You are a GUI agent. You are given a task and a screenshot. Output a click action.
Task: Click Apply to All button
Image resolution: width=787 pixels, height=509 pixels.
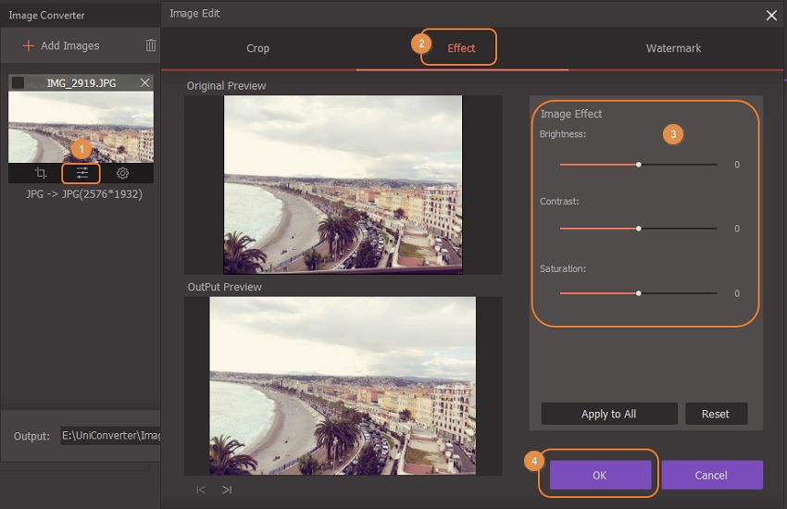pyautogui.click(x=608, y=414)
